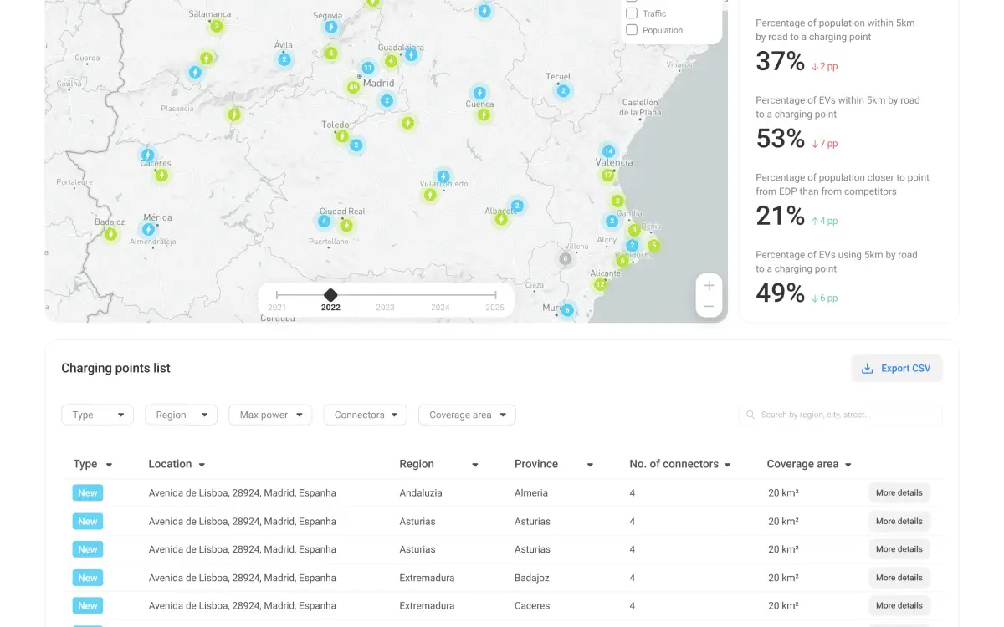Click the blue lightning marker at Mérida
The image size is (1004, 627).
(148, 229)
